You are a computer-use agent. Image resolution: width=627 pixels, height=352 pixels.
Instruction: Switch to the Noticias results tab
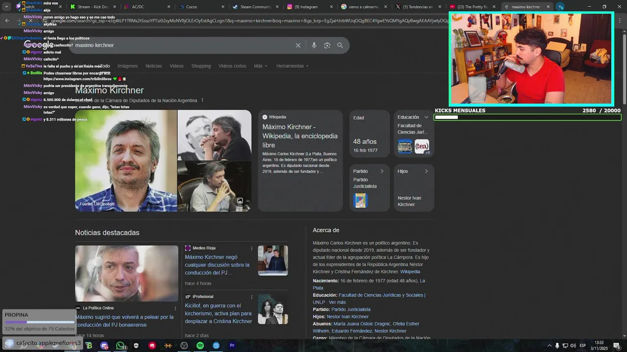tap(153, 66)
